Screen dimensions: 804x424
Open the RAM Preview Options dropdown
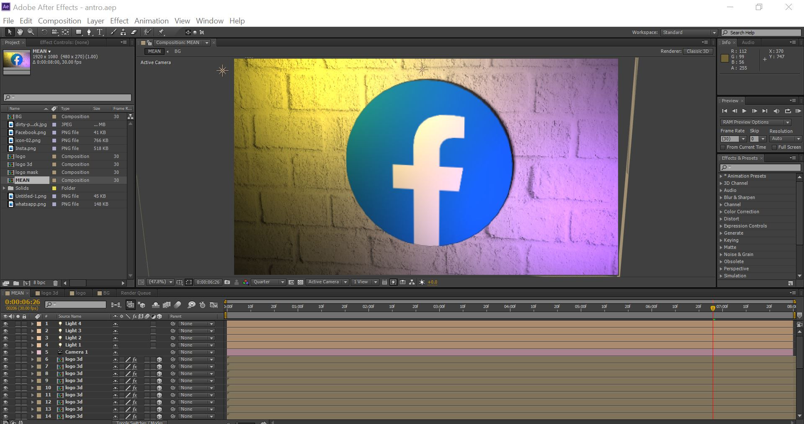[x=755, y=122]
